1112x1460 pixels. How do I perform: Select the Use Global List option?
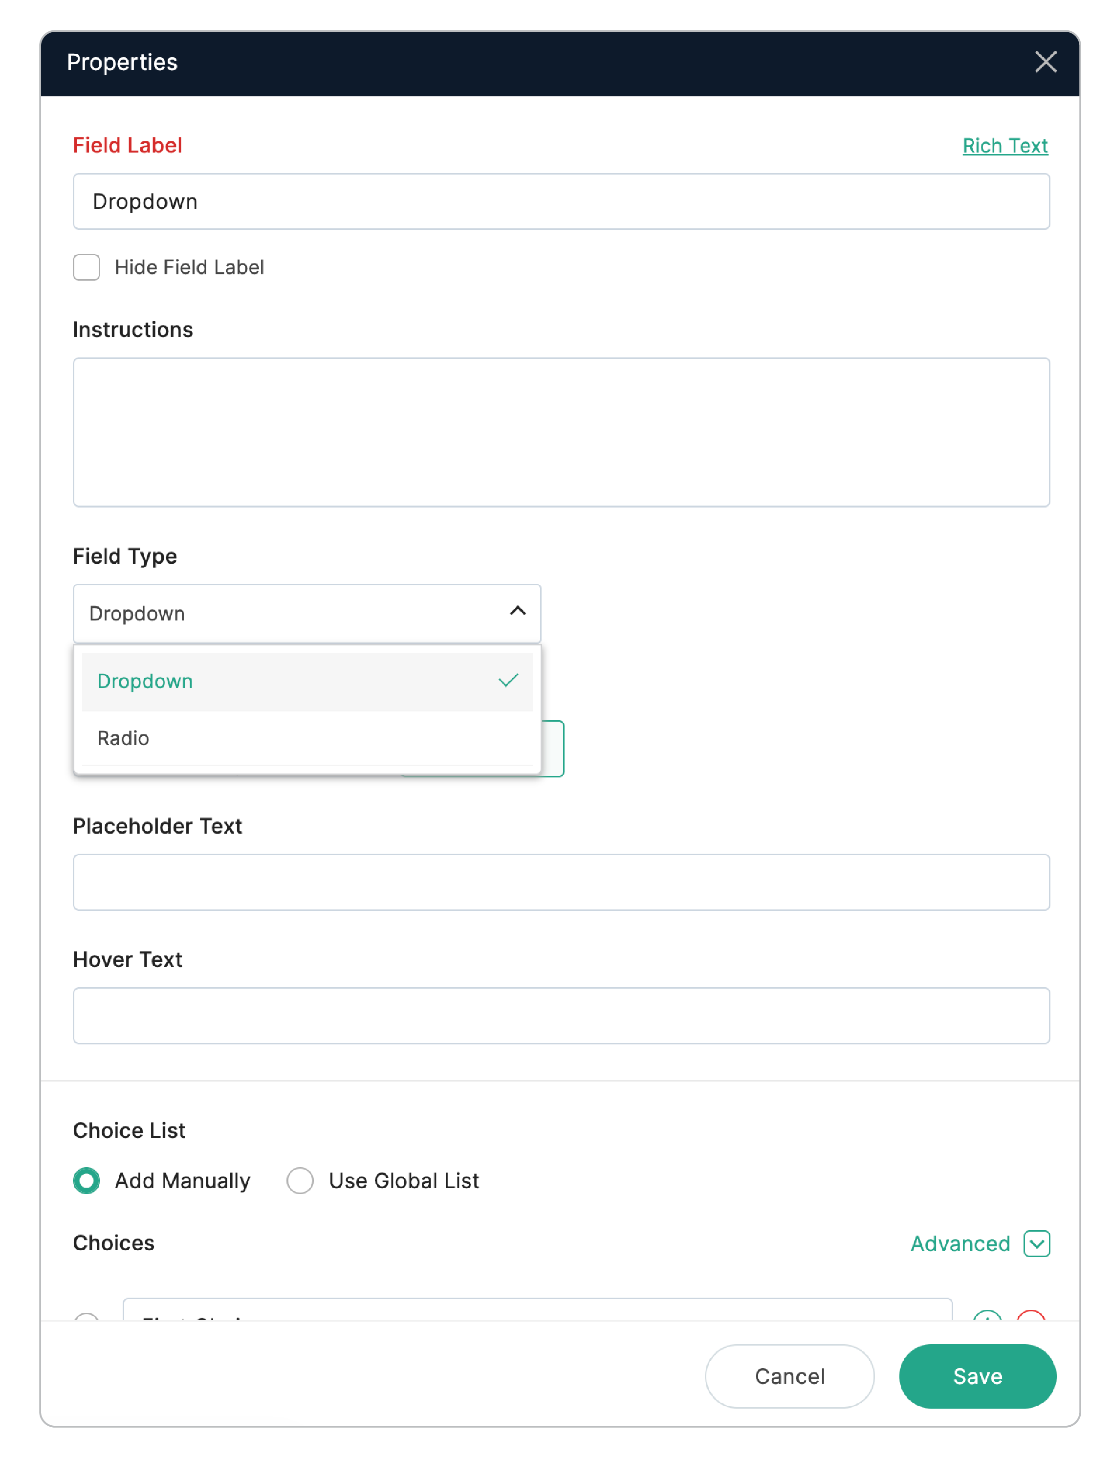(x=301, y=1181)
